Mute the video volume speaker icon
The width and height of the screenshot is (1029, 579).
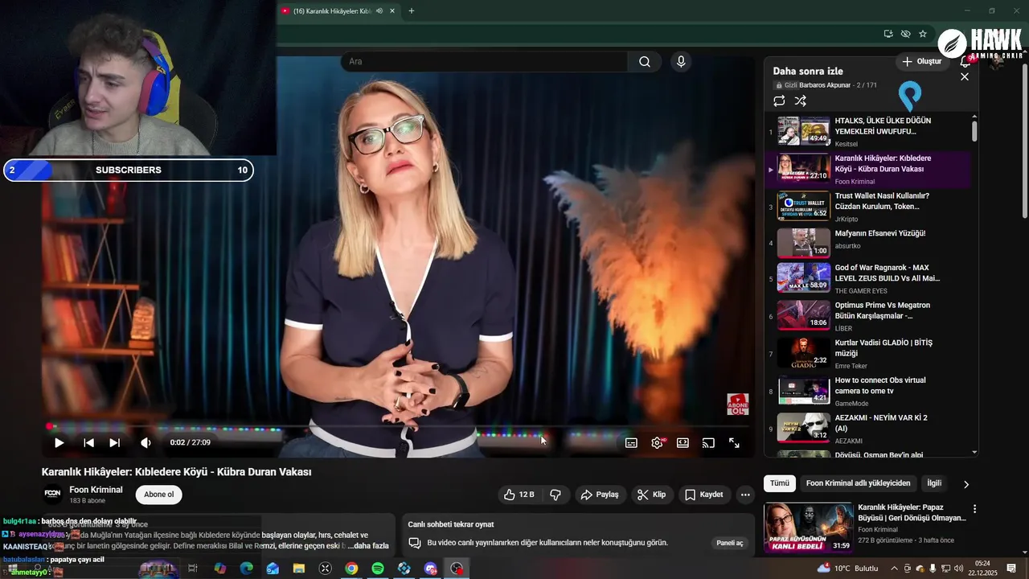146,442
